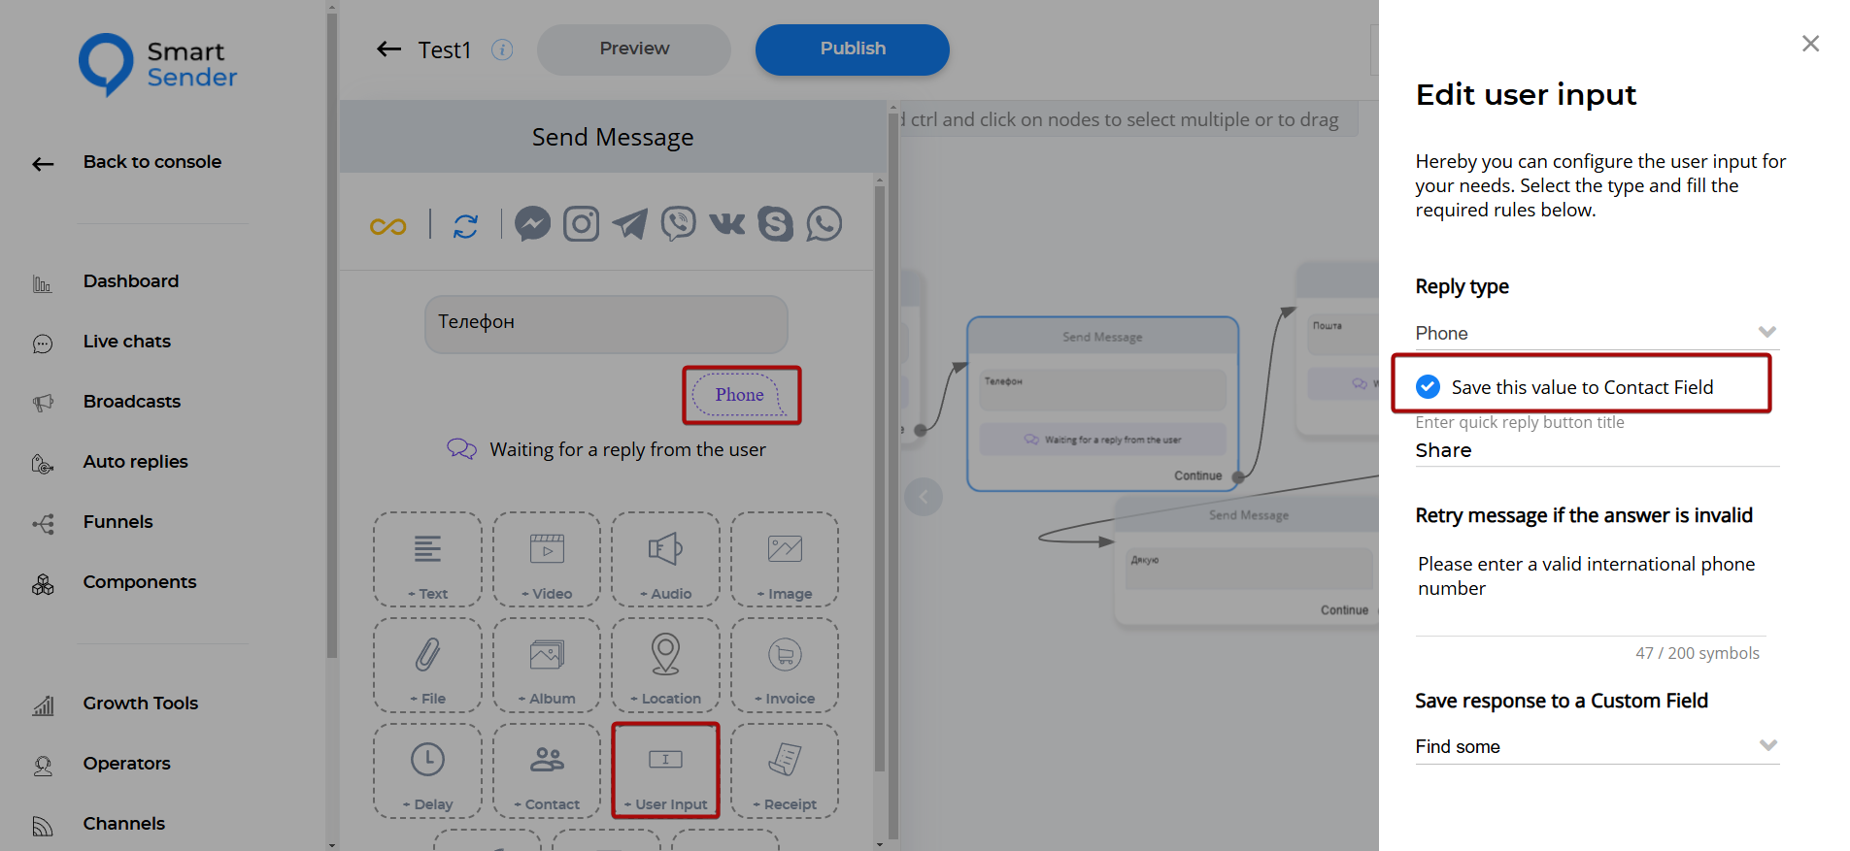
Task: Close the Edit user input panel
Action: [1810, 44]
